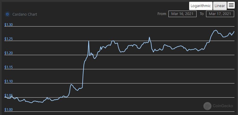This screenshot has width=238, height=115.
Task: Click the Cardano logo icon
Action: [7, 14]
